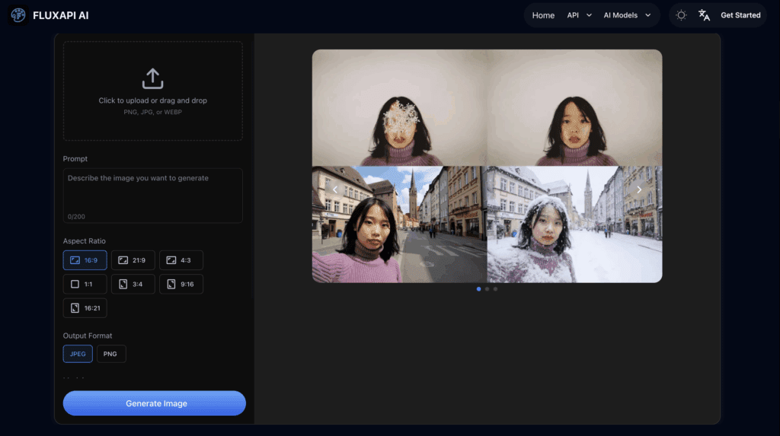Select the 21:9 aspect ratio option
Screen dimensions: 780x436
(133, 260)
